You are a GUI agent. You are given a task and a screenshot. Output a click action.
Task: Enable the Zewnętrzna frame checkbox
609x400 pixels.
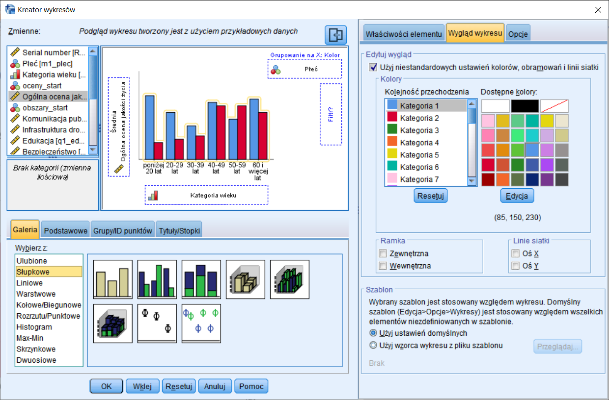383,253
